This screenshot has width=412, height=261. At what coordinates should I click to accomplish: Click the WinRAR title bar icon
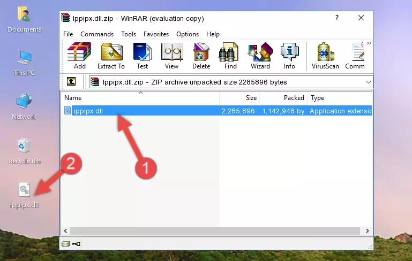click(x=65, y=18)
